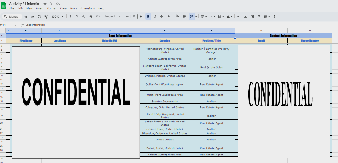
Task: Open merge cells type dropdown arrow
Action: [196, 17]
